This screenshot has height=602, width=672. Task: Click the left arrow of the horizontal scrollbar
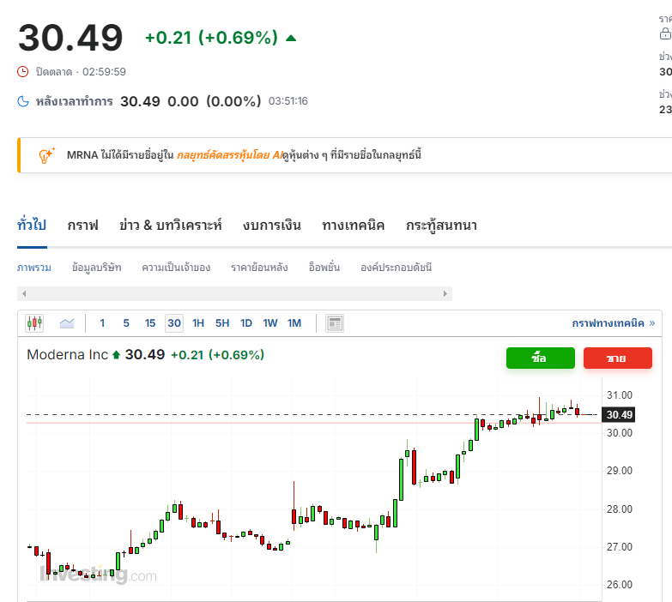(24, 294)
